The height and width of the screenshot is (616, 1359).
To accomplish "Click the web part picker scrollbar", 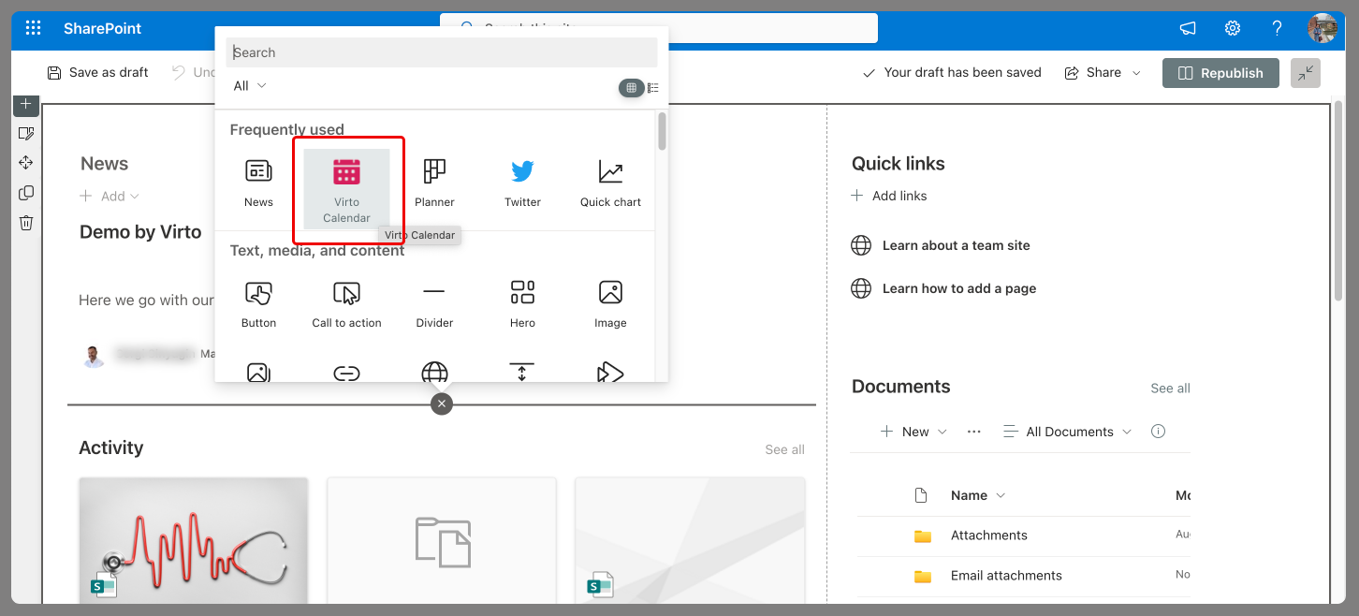I will tap(662, 131).
